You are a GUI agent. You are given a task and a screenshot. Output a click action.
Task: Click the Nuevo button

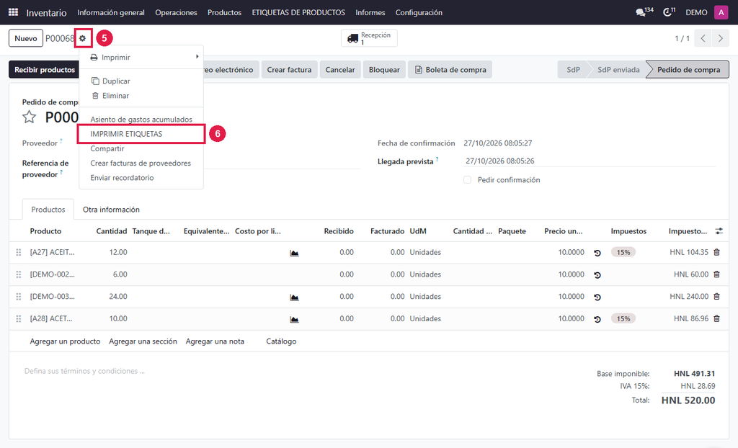point(26,38)
